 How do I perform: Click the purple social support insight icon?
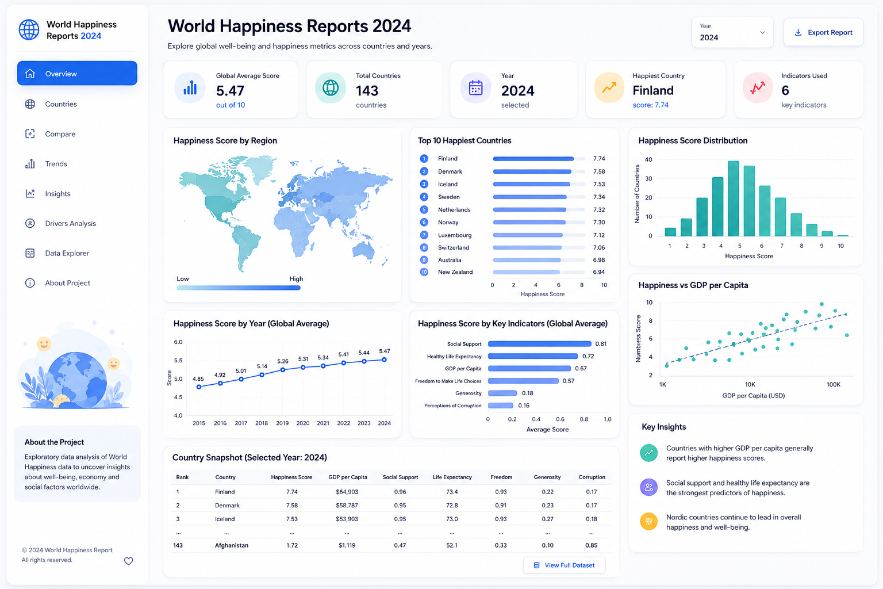648,487
